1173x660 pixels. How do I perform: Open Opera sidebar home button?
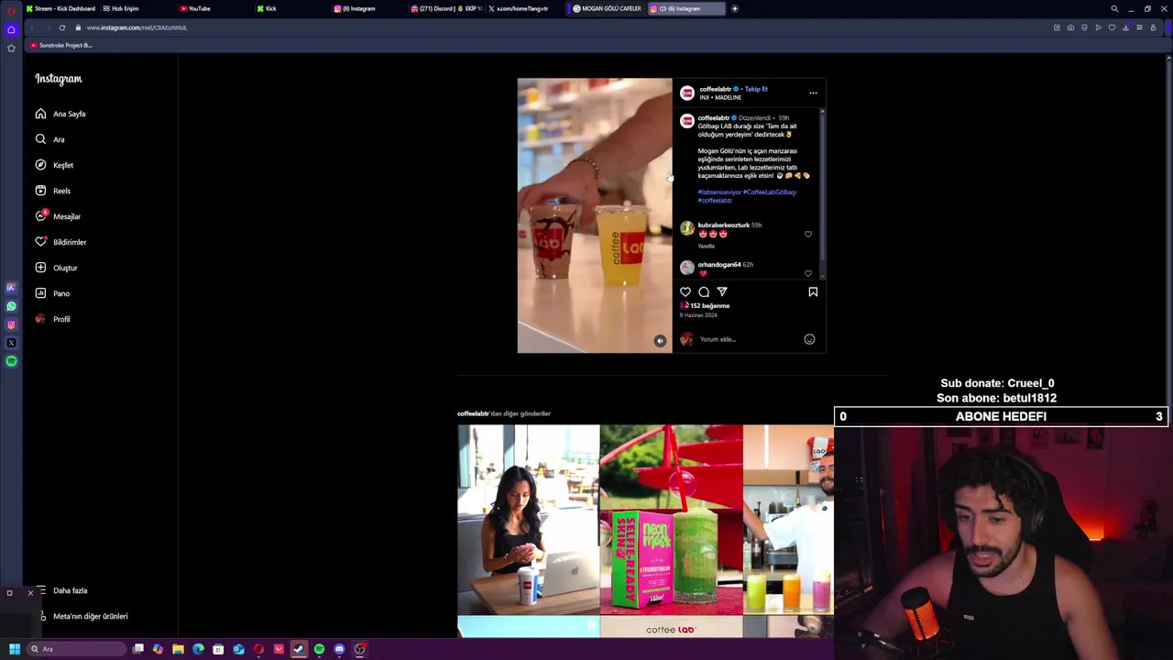pyautogui.click(x=11, y=29)
